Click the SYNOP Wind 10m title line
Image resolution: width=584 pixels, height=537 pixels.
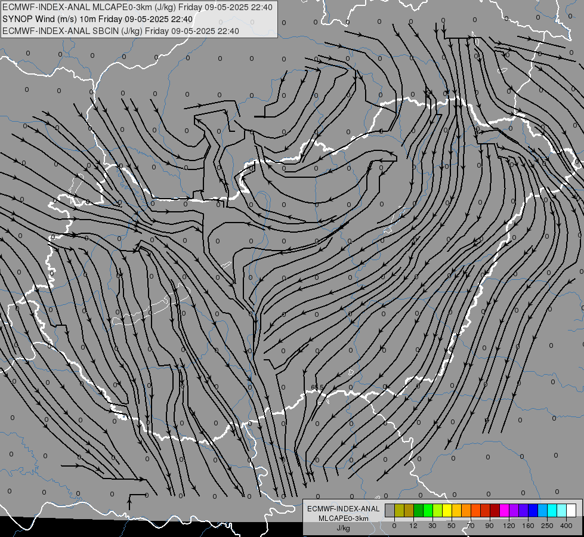pyautogui.click(x=98, y=19)
